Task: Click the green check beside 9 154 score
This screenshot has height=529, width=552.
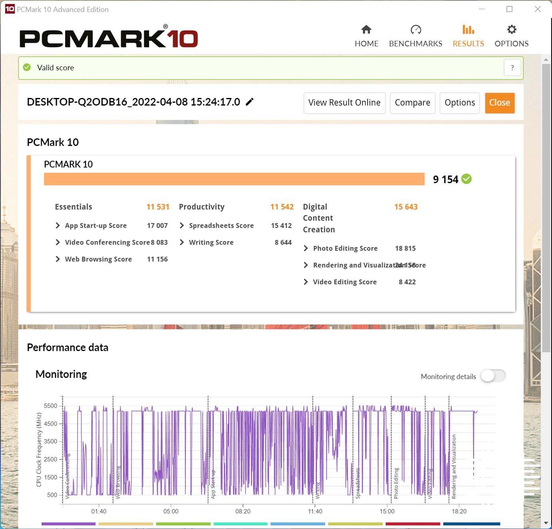Action: pos(466,179)
